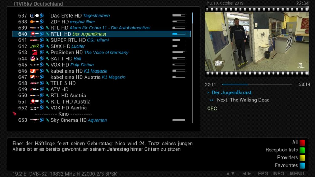This screenshot has height=177, width=315.
Task: Click the satellite icon on Das Erste HD row
Action: point(42,15)
